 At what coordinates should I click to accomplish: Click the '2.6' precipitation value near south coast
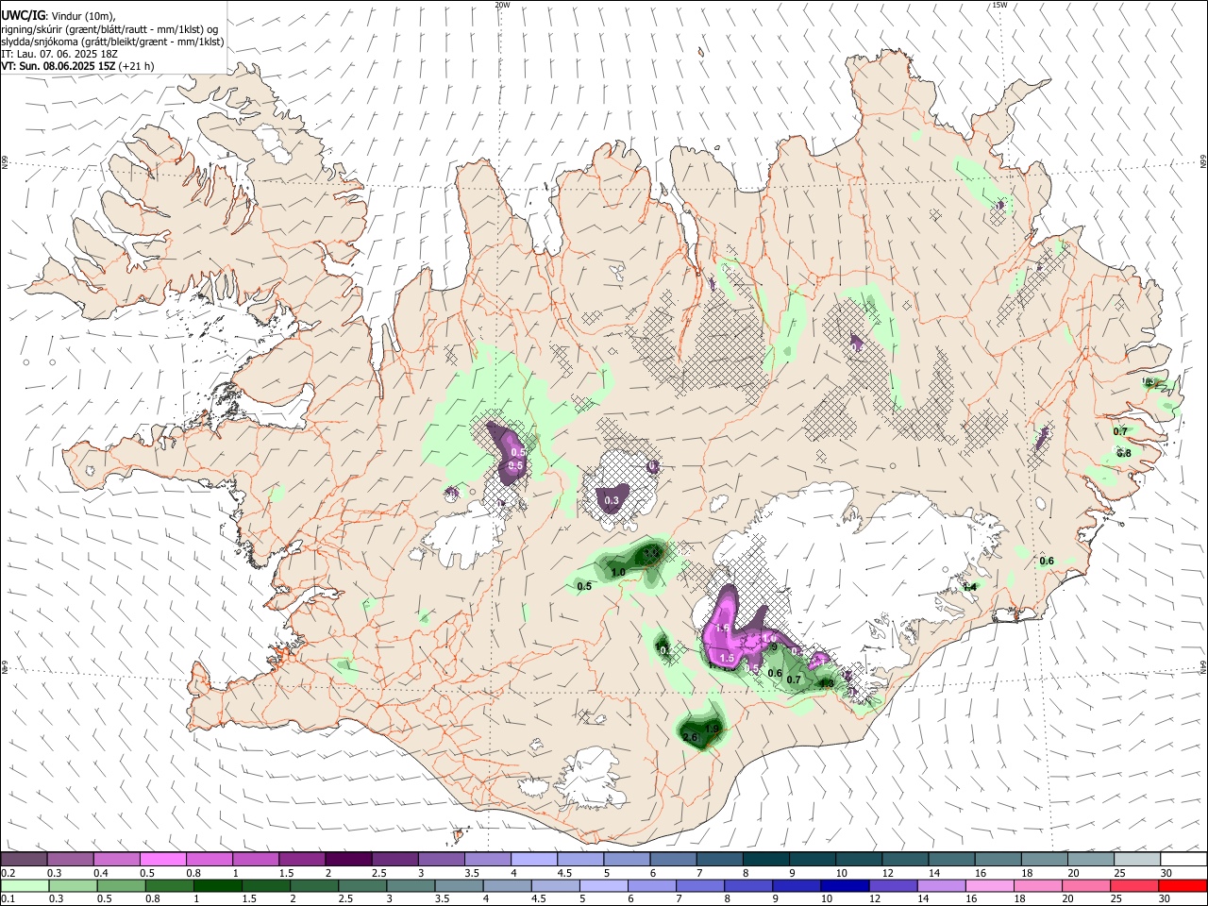pyautogui.click(x=689, y=737)
